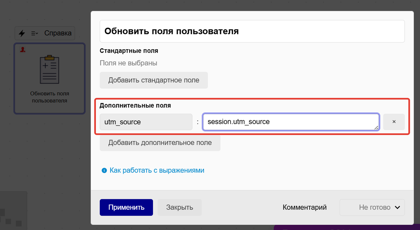This screenshot has width=420, height=230.
Task: Click the lightning bolt icon in the toolbar
Action: click(22, 33)
